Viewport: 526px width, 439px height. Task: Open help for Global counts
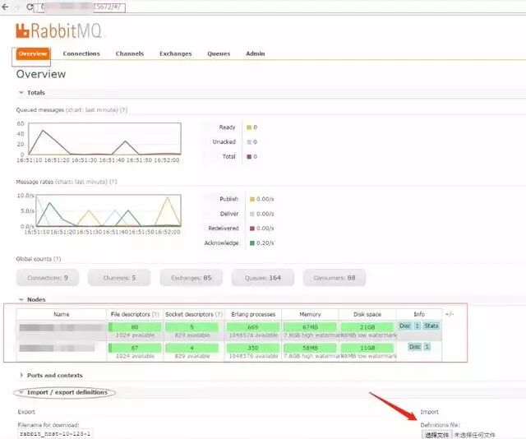coord(57,259)
